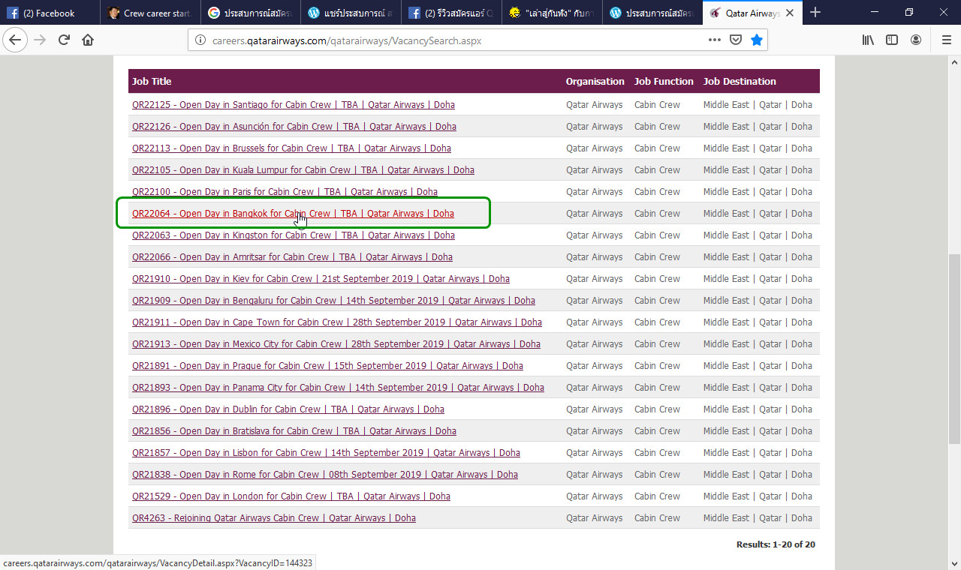
Task: Save page to Pocket
Action: click(736, 40)
